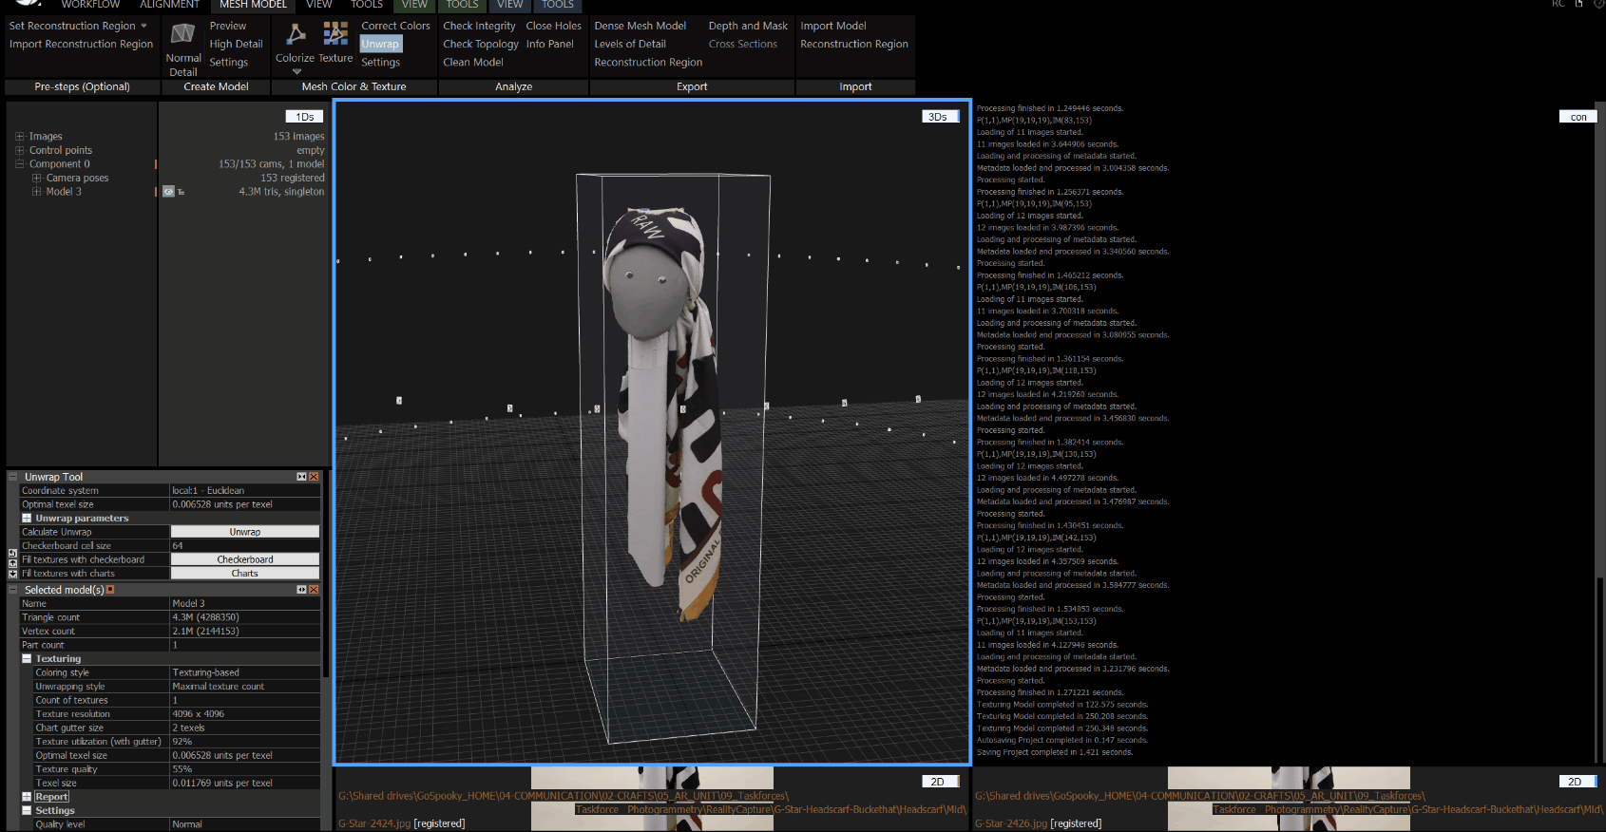Click the document icon in top-right corner
Viewport: 1606px width, 832px height.
[1578, 4]
